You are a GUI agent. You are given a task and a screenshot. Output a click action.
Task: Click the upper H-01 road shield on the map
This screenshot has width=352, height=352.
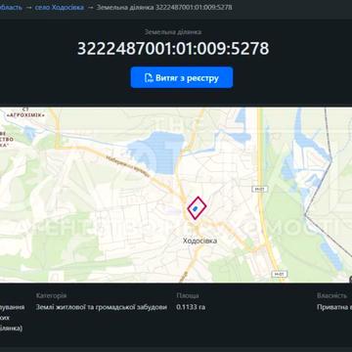pyautogui.click(x=260, y=189)
